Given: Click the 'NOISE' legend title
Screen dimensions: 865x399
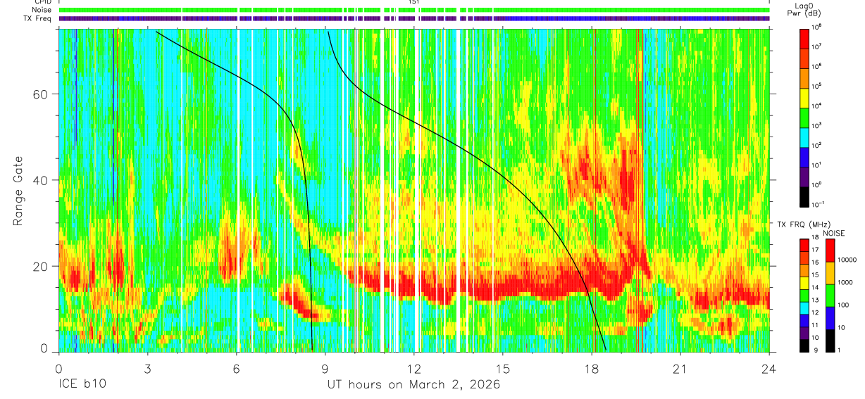Looking at the screenshot, I should click(x=834, y=232).
